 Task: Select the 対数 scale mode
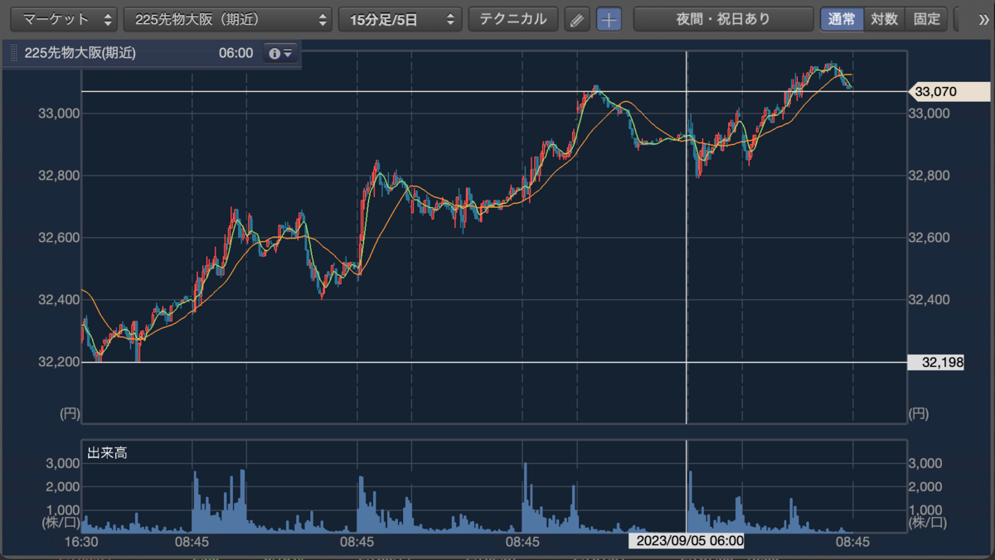click(885, 19)
